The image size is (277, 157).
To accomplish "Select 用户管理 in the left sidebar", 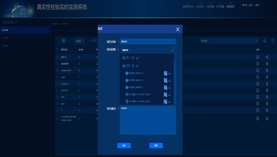I will (x=5, y=38).
